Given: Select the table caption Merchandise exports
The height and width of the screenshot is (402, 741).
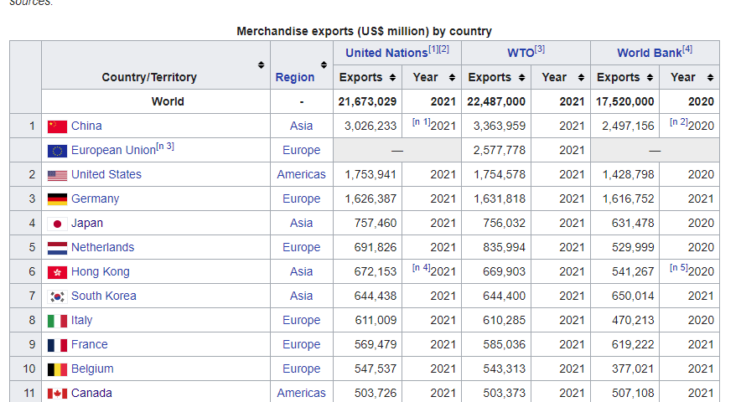Looking at the screenshot, I should point(364,31).
